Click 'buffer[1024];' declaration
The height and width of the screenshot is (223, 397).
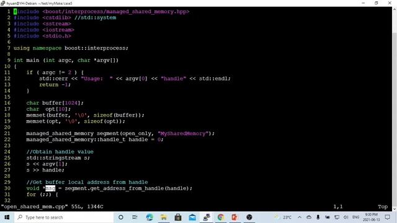pyautogui.click(x=63, y=103)
